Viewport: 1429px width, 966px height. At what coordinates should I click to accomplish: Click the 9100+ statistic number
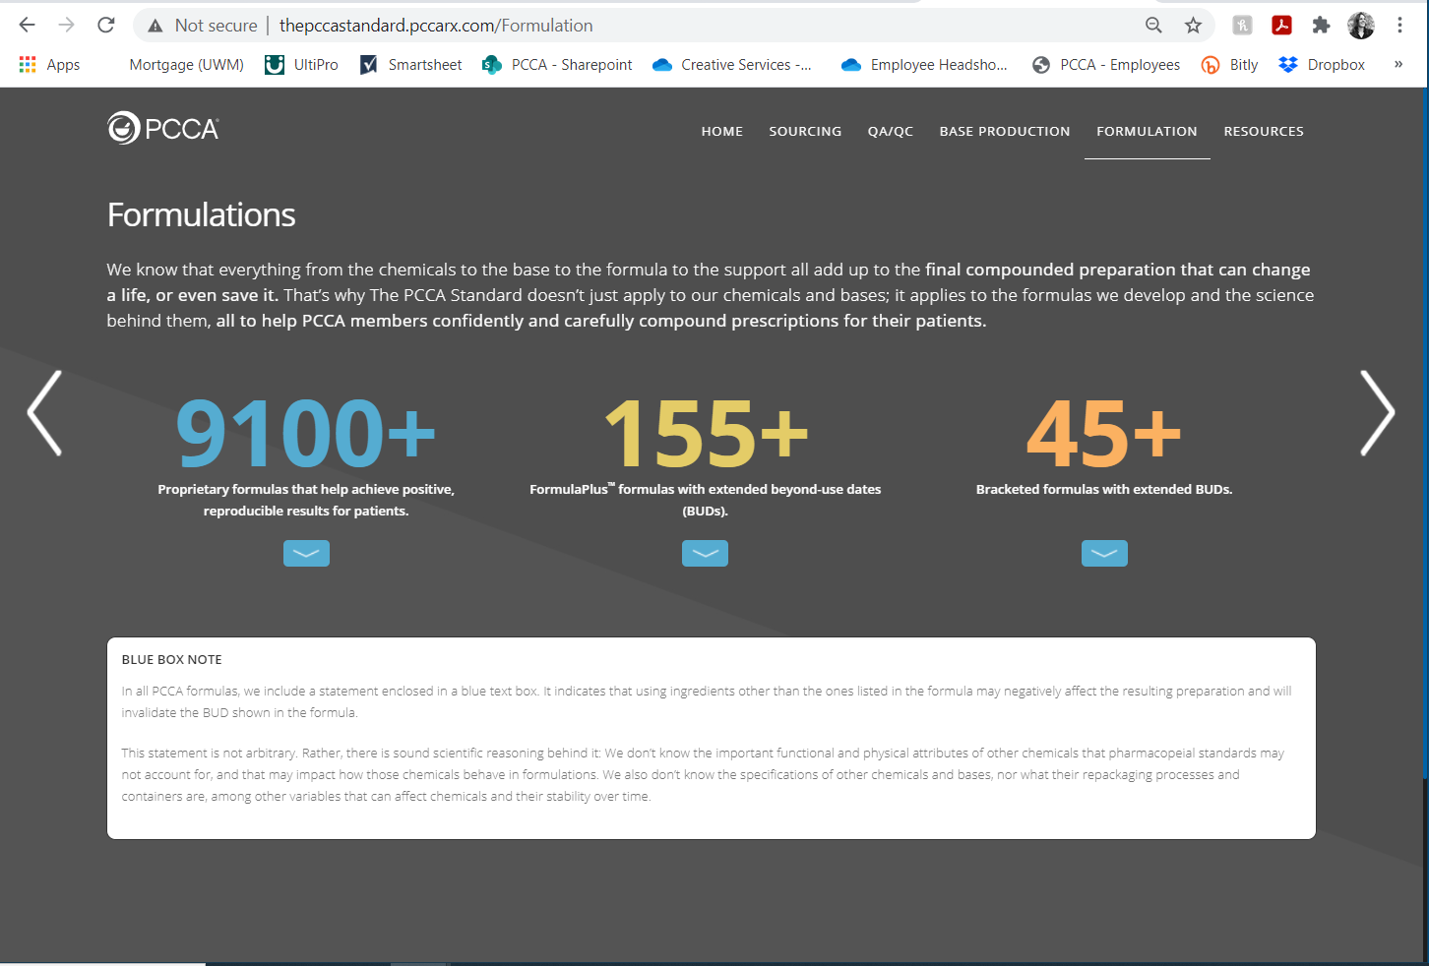click(305, 433)
